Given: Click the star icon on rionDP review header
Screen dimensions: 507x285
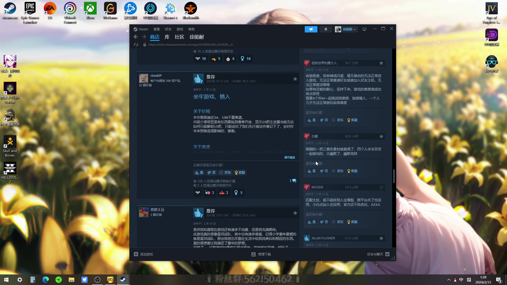Looking at the screenshot, I should tap(295, 79).
